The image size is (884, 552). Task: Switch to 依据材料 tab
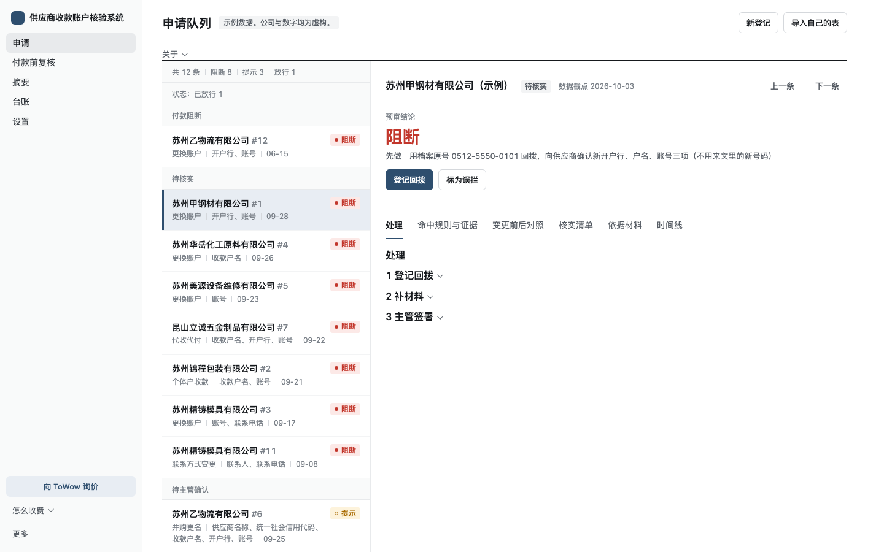[625, 225]
